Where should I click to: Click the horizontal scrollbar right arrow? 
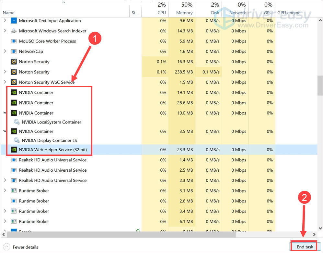point(314,234)
